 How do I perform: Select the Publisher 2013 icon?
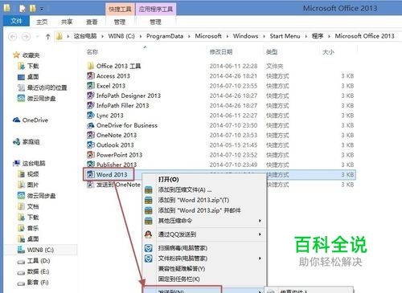tap(91, 165)
